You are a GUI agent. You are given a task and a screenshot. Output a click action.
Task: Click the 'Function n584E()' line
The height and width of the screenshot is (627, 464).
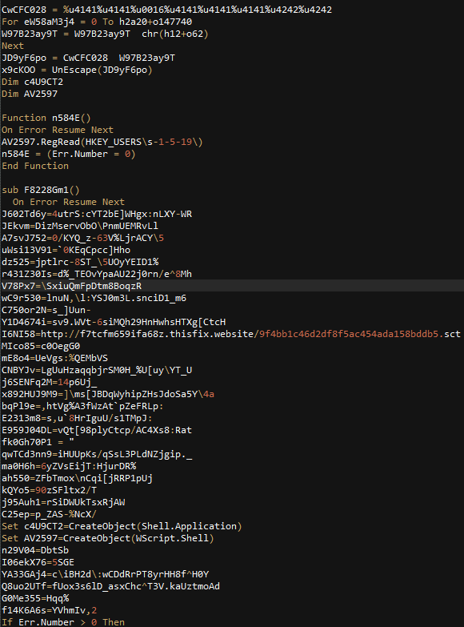[46, 118]
